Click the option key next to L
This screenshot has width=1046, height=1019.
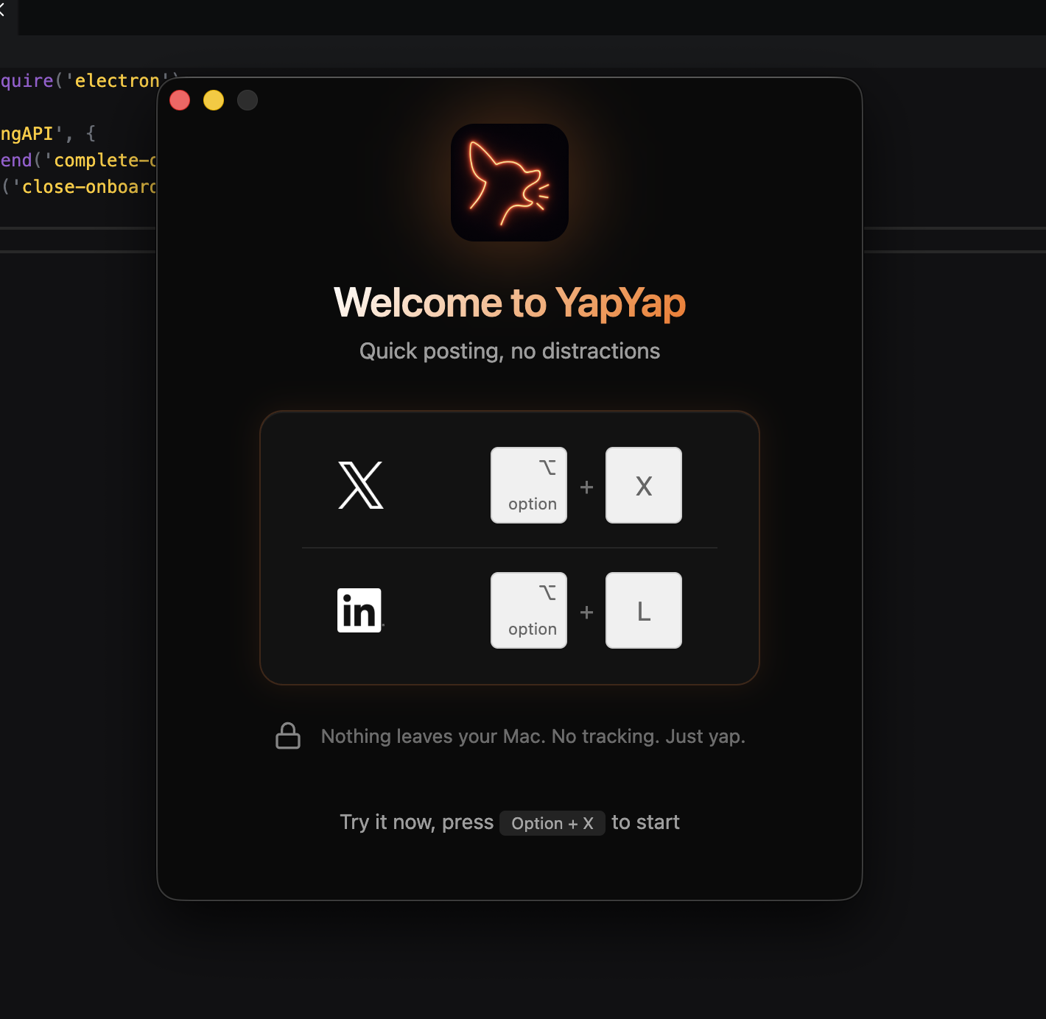528,610
